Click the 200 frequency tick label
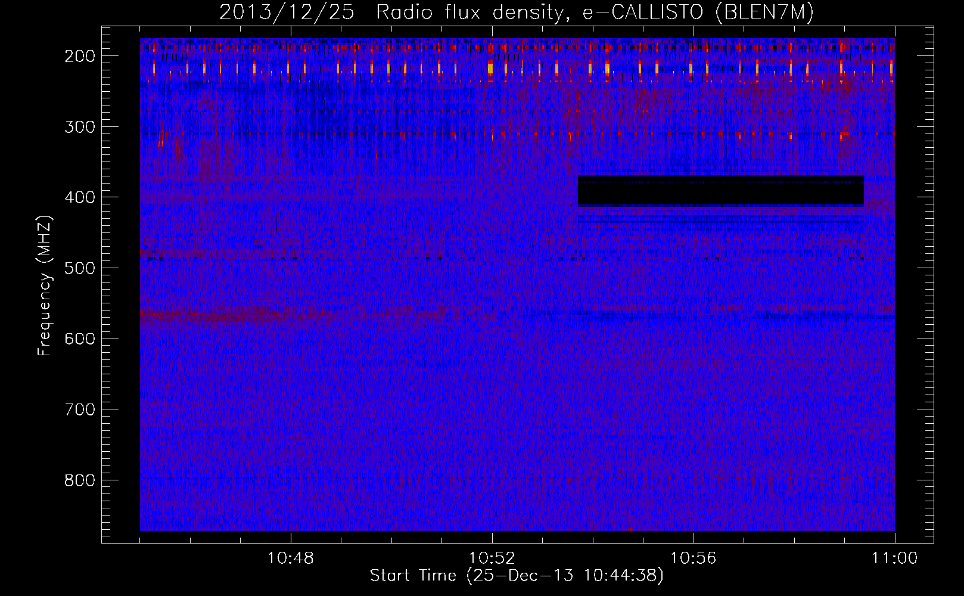 coord(79,57)
